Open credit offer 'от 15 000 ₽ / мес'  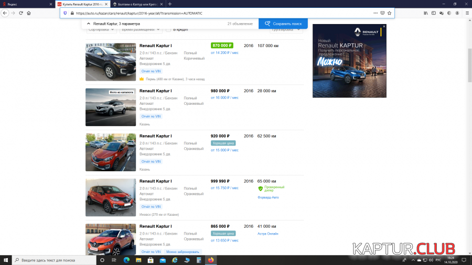point(224,150)
